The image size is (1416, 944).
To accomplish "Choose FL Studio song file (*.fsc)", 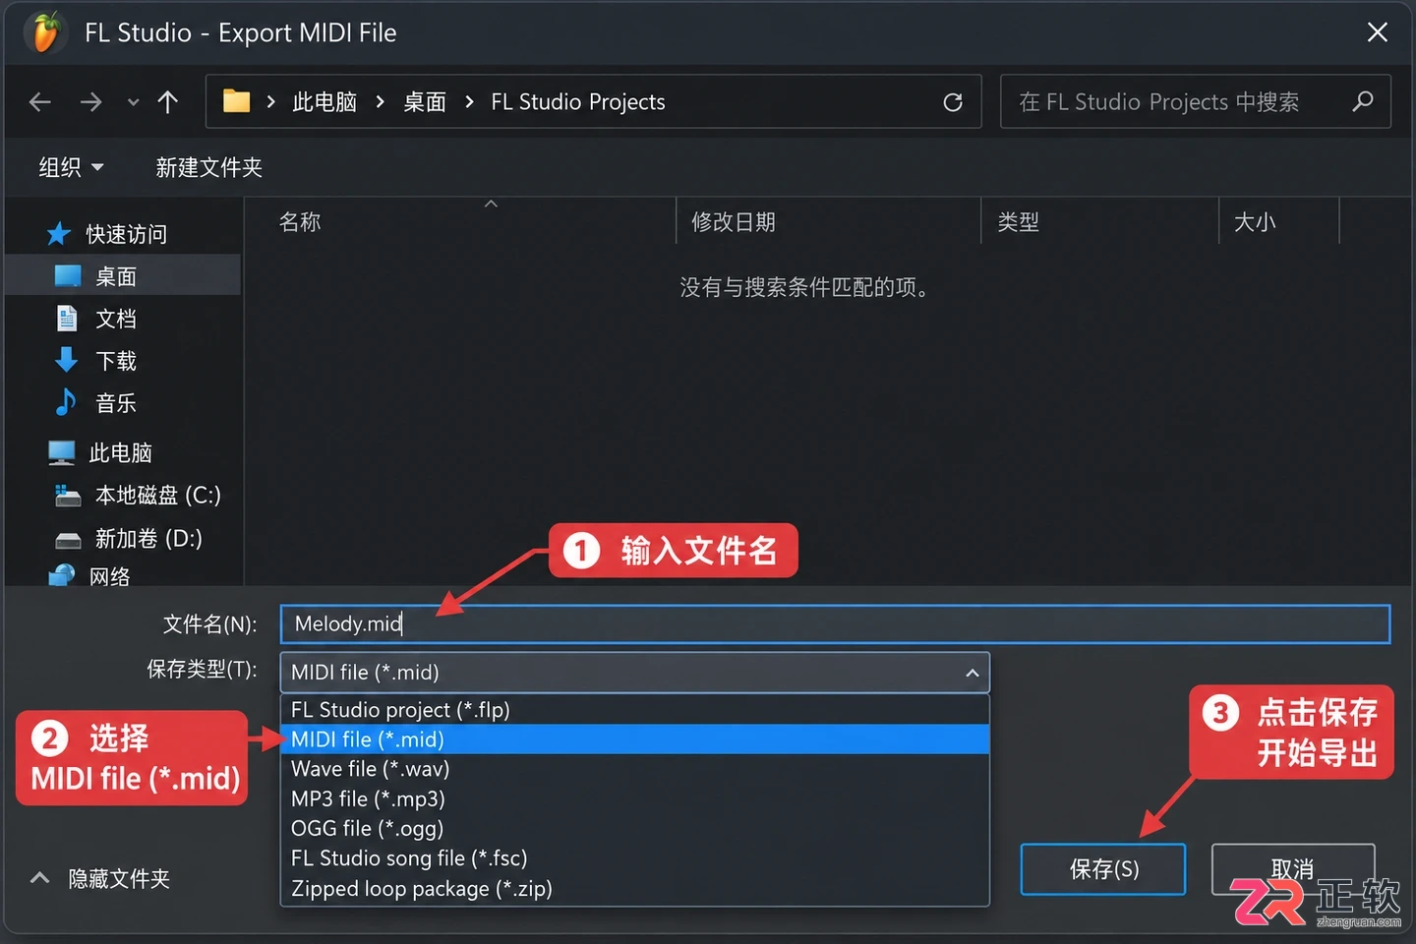I will pos(635,858).
